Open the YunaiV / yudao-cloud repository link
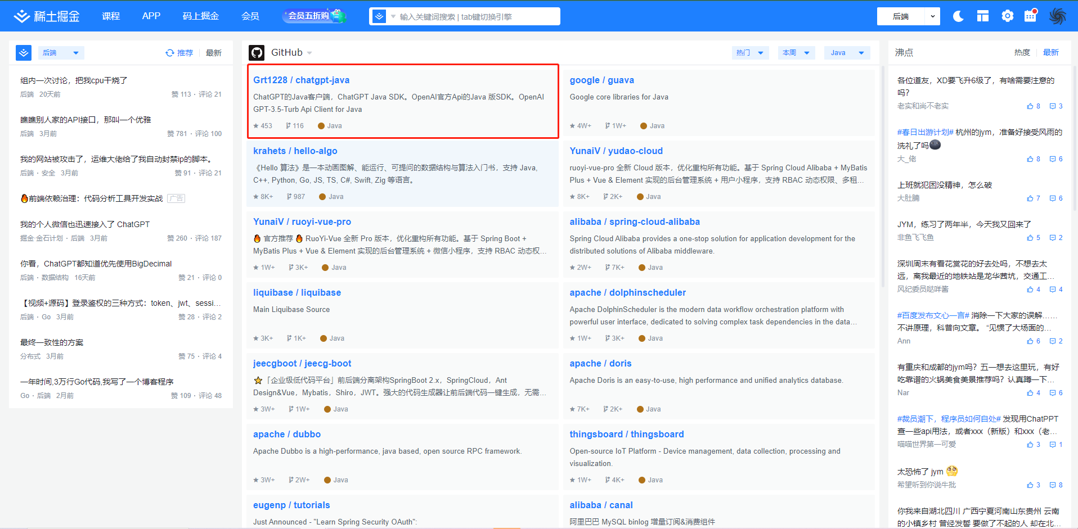 pyautogui.click(x=616, y=151)
